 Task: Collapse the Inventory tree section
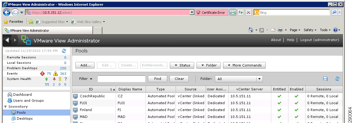pos(5,107)
